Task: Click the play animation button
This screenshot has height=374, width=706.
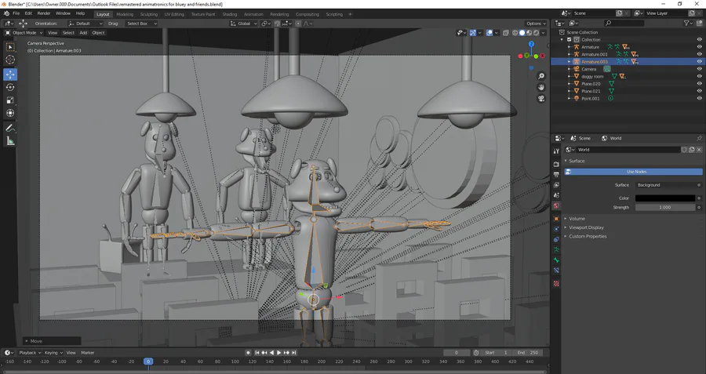Action: (278, 353)
